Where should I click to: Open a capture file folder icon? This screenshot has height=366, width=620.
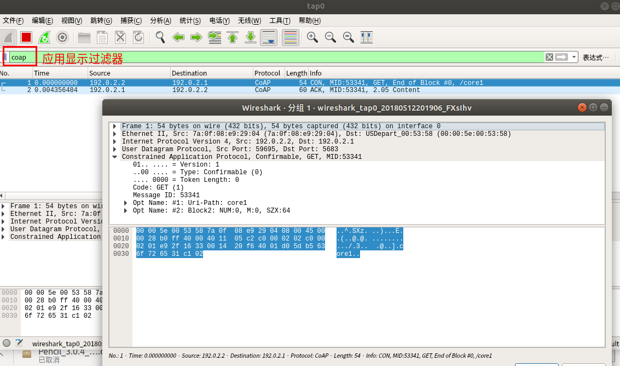84,37
